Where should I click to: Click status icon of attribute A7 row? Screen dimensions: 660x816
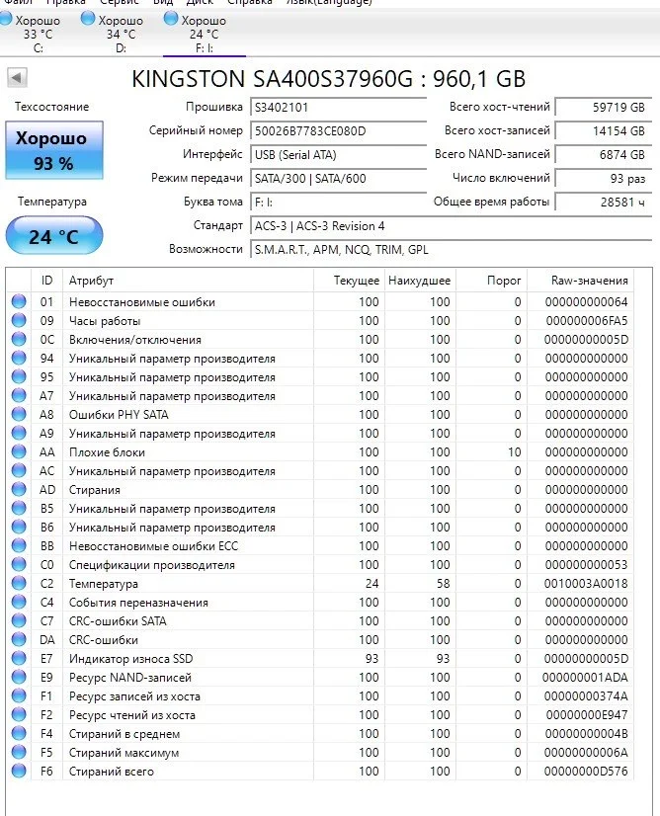click(x=19, y=395)
